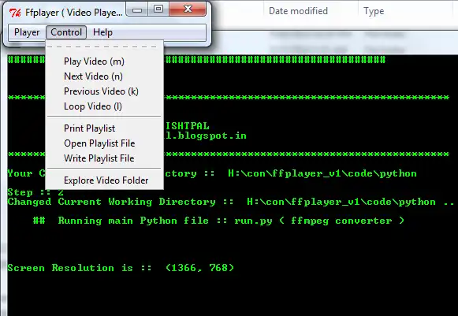458x316 pixels.
Task: Minimize the Ffplayer window
Action: click(x=137, y=9)
